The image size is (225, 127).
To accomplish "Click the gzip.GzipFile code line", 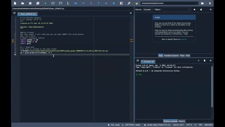I will (x=36, y=53).
